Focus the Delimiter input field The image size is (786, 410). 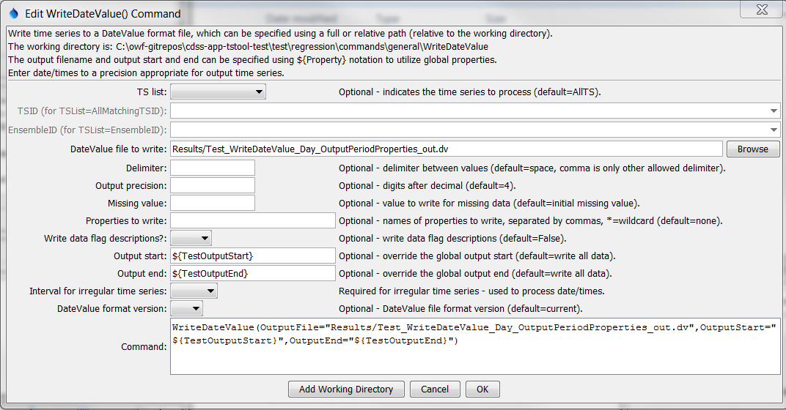coord(213,168)
